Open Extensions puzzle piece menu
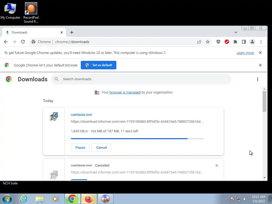The image size is (272, 204). tap(235, 42)
